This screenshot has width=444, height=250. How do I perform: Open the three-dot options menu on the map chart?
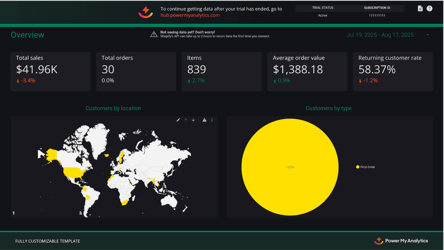(x=212, y=120)
